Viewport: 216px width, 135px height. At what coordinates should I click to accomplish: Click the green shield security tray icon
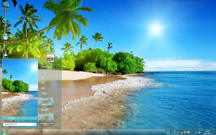point(189,132)
